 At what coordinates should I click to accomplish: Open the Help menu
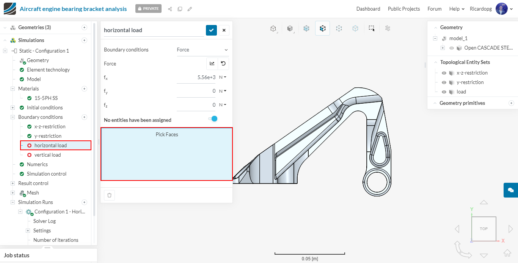457,9
